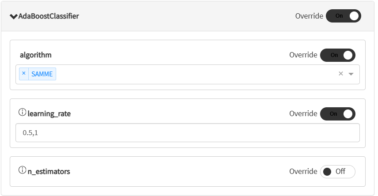378x196 pixels.
Task: Click the n_estimators parameter label
Action: 49,171
